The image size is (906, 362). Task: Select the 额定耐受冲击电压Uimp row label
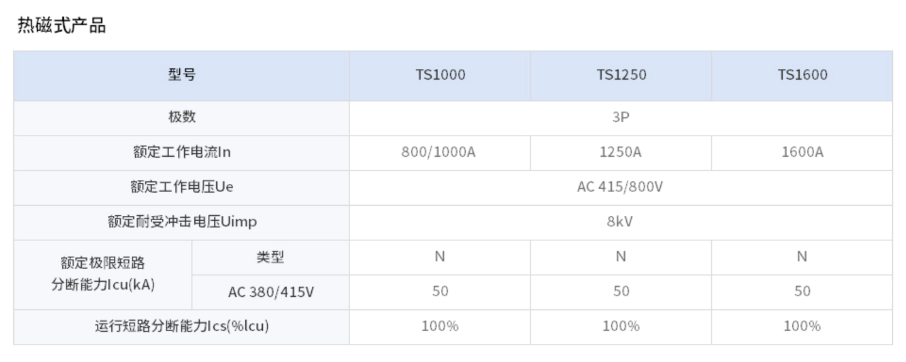(x=182, y=222)
